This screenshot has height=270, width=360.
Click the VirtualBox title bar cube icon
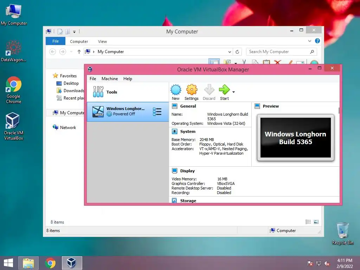click(x=90, y=69)
